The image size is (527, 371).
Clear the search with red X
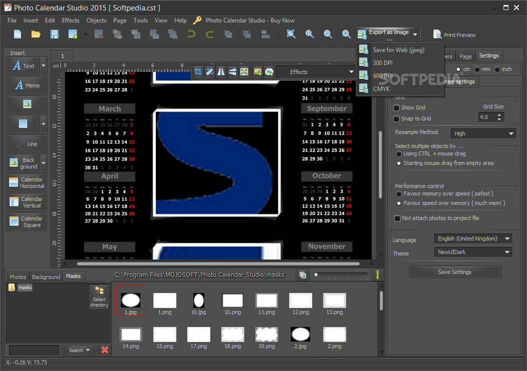[105, 350]
